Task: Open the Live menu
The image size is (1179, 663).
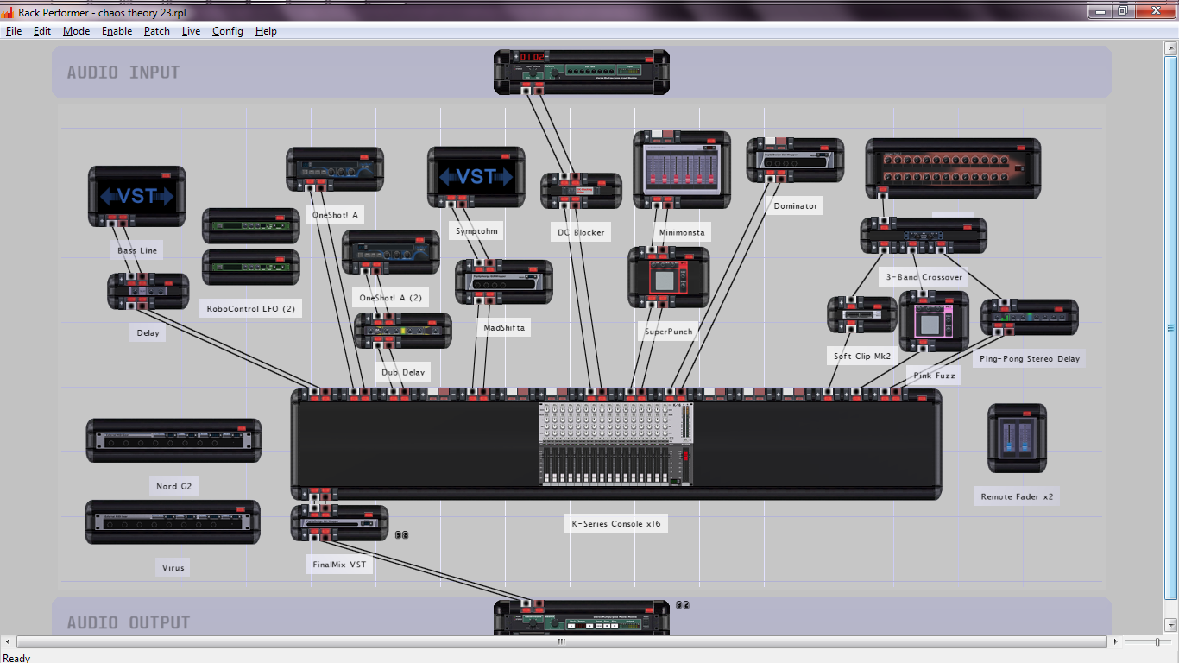Action: [191, 31]
